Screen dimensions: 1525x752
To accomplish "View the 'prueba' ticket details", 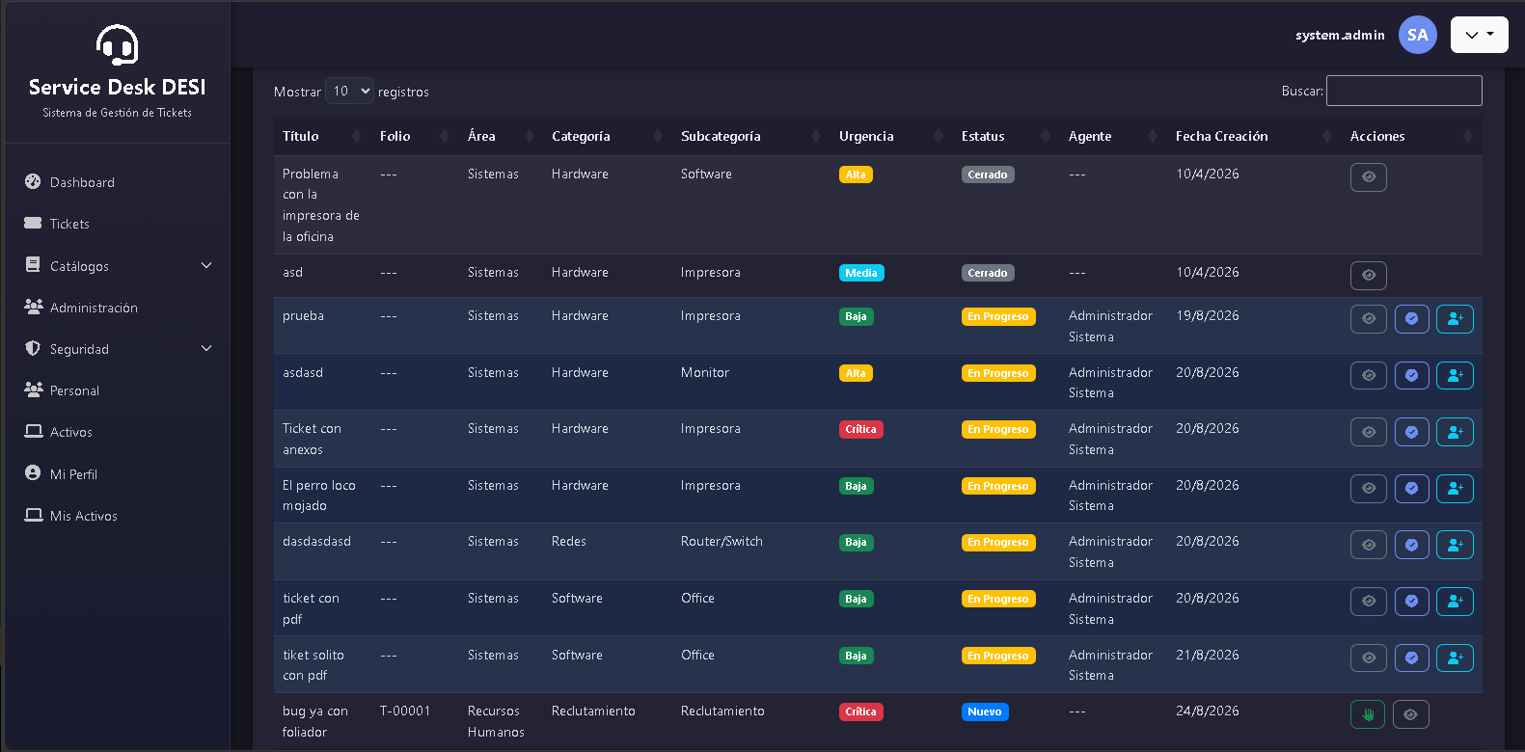I will pos(1369,319).
